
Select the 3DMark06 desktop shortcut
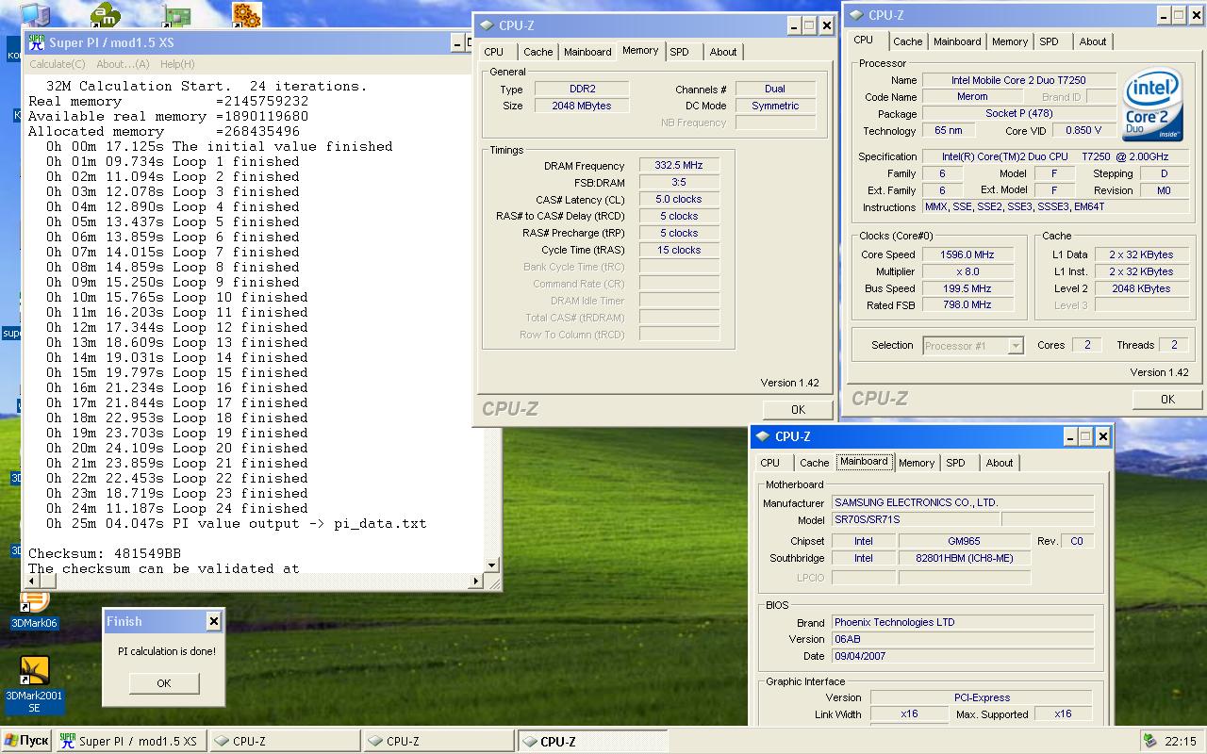[34, 610]
